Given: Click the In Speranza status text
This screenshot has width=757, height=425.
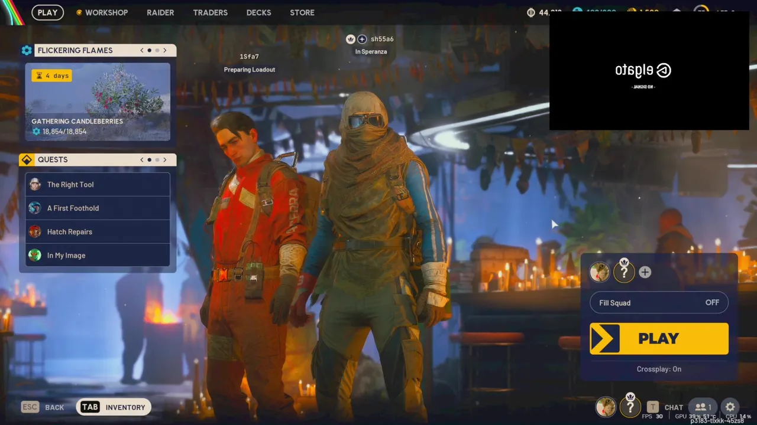Looking at the screenshot, I should 371,52.
